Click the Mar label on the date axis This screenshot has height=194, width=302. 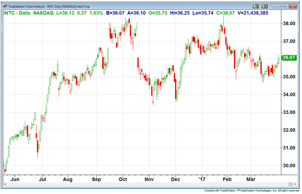(251, 179)
